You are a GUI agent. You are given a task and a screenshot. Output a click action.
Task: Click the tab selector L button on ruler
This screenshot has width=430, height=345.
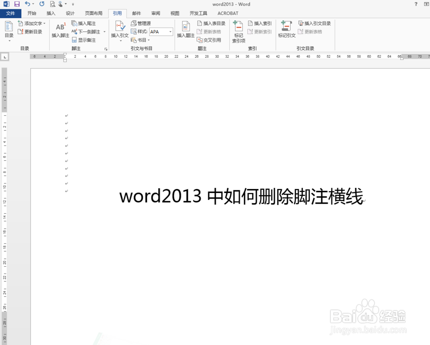[x=5, y=57]
